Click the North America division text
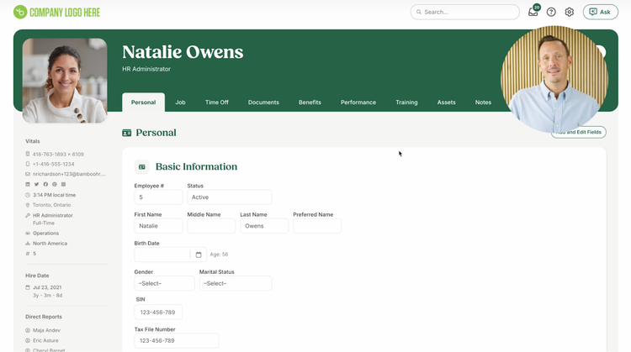 pyautogui.click(x=50, y=244)
